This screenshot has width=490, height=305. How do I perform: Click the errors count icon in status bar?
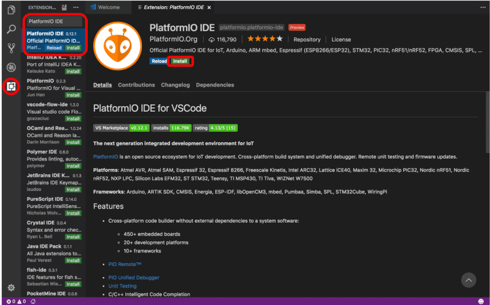click(x=11, y=302)
